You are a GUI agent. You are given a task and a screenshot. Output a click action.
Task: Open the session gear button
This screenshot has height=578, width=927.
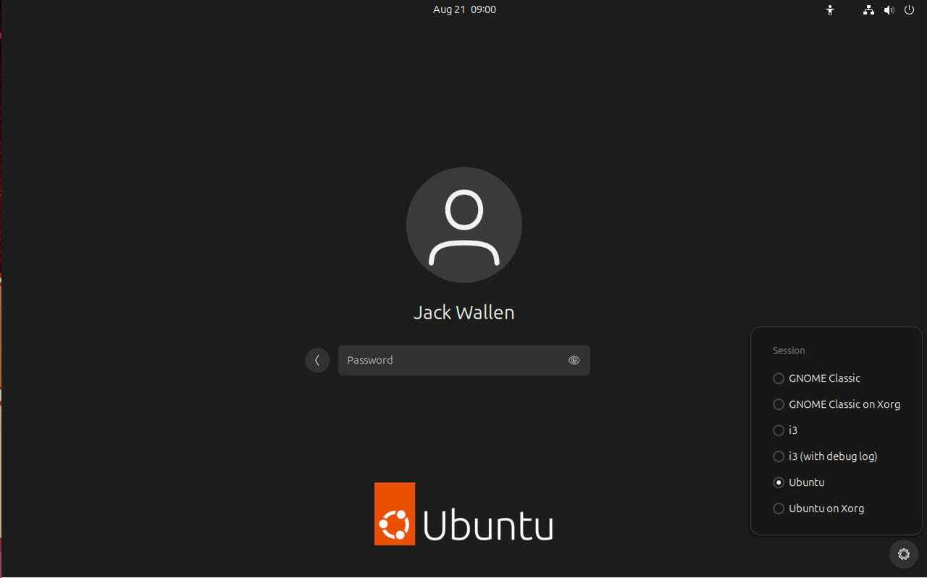click(x=903, y=554)
